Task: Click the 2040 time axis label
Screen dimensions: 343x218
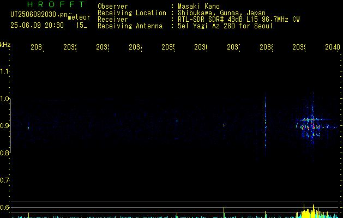Action: coord(333,47)
